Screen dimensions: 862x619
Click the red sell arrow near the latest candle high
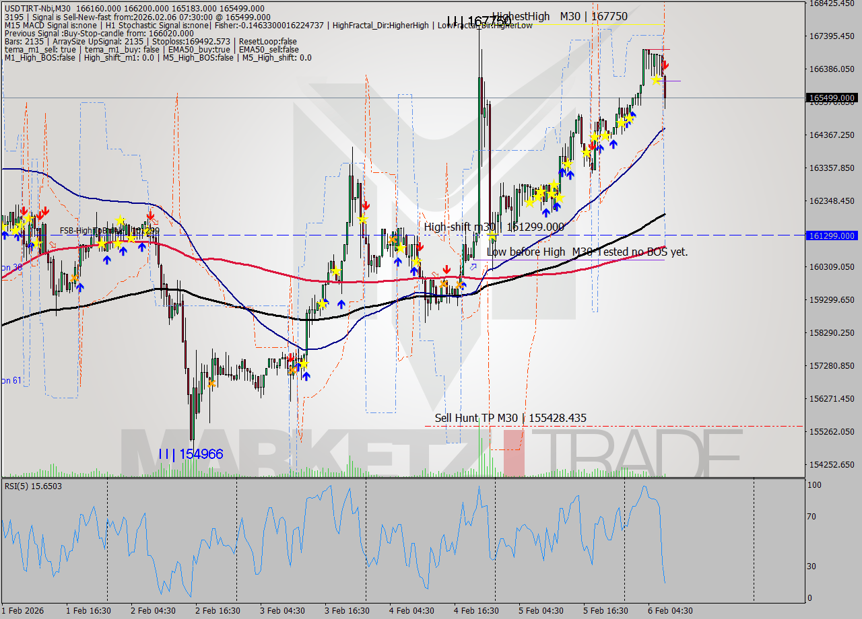[665, 65]
